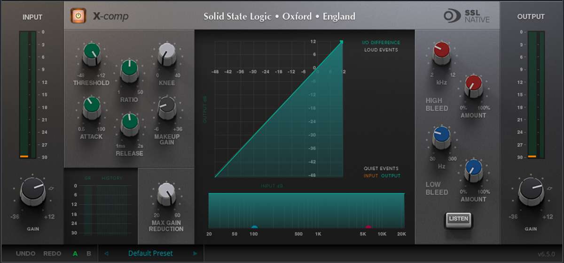Click the green Attack knob
Screen dimensions: 564x263
coord(92,107)
